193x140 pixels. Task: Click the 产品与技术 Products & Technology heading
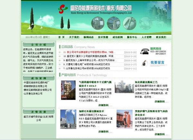click(x=83, y=75)
